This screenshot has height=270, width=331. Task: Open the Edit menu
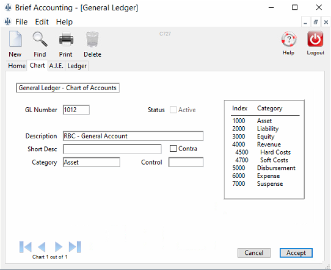coord(42,22)
